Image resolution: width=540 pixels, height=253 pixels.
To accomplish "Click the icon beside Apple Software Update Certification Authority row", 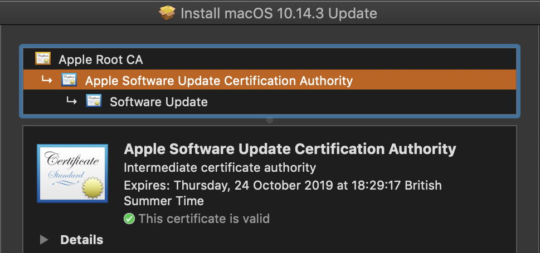I will coord(69,81).
